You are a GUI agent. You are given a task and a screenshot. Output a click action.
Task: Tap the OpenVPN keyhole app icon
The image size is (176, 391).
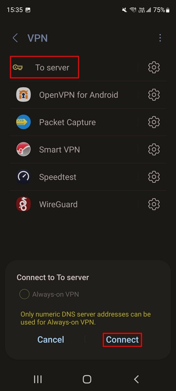point(23,95)
